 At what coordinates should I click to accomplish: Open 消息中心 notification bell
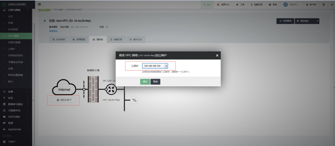tap(223, 5)
